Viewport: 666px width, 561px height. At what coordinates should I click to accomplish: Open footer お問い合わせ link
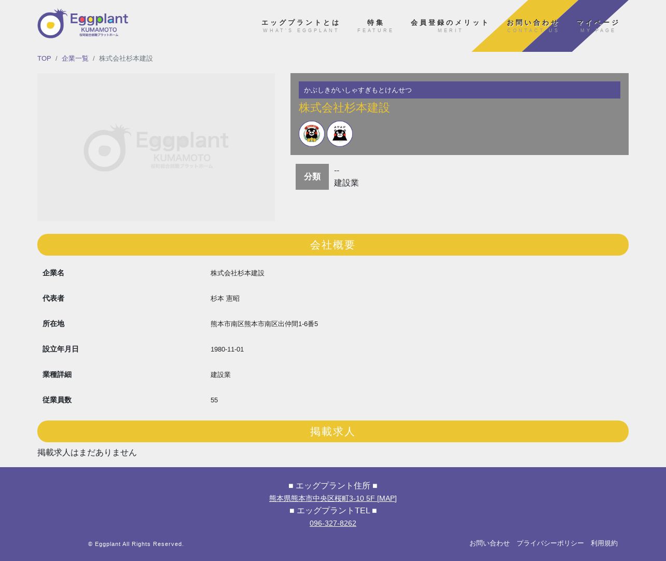click(x=490, y=543)
